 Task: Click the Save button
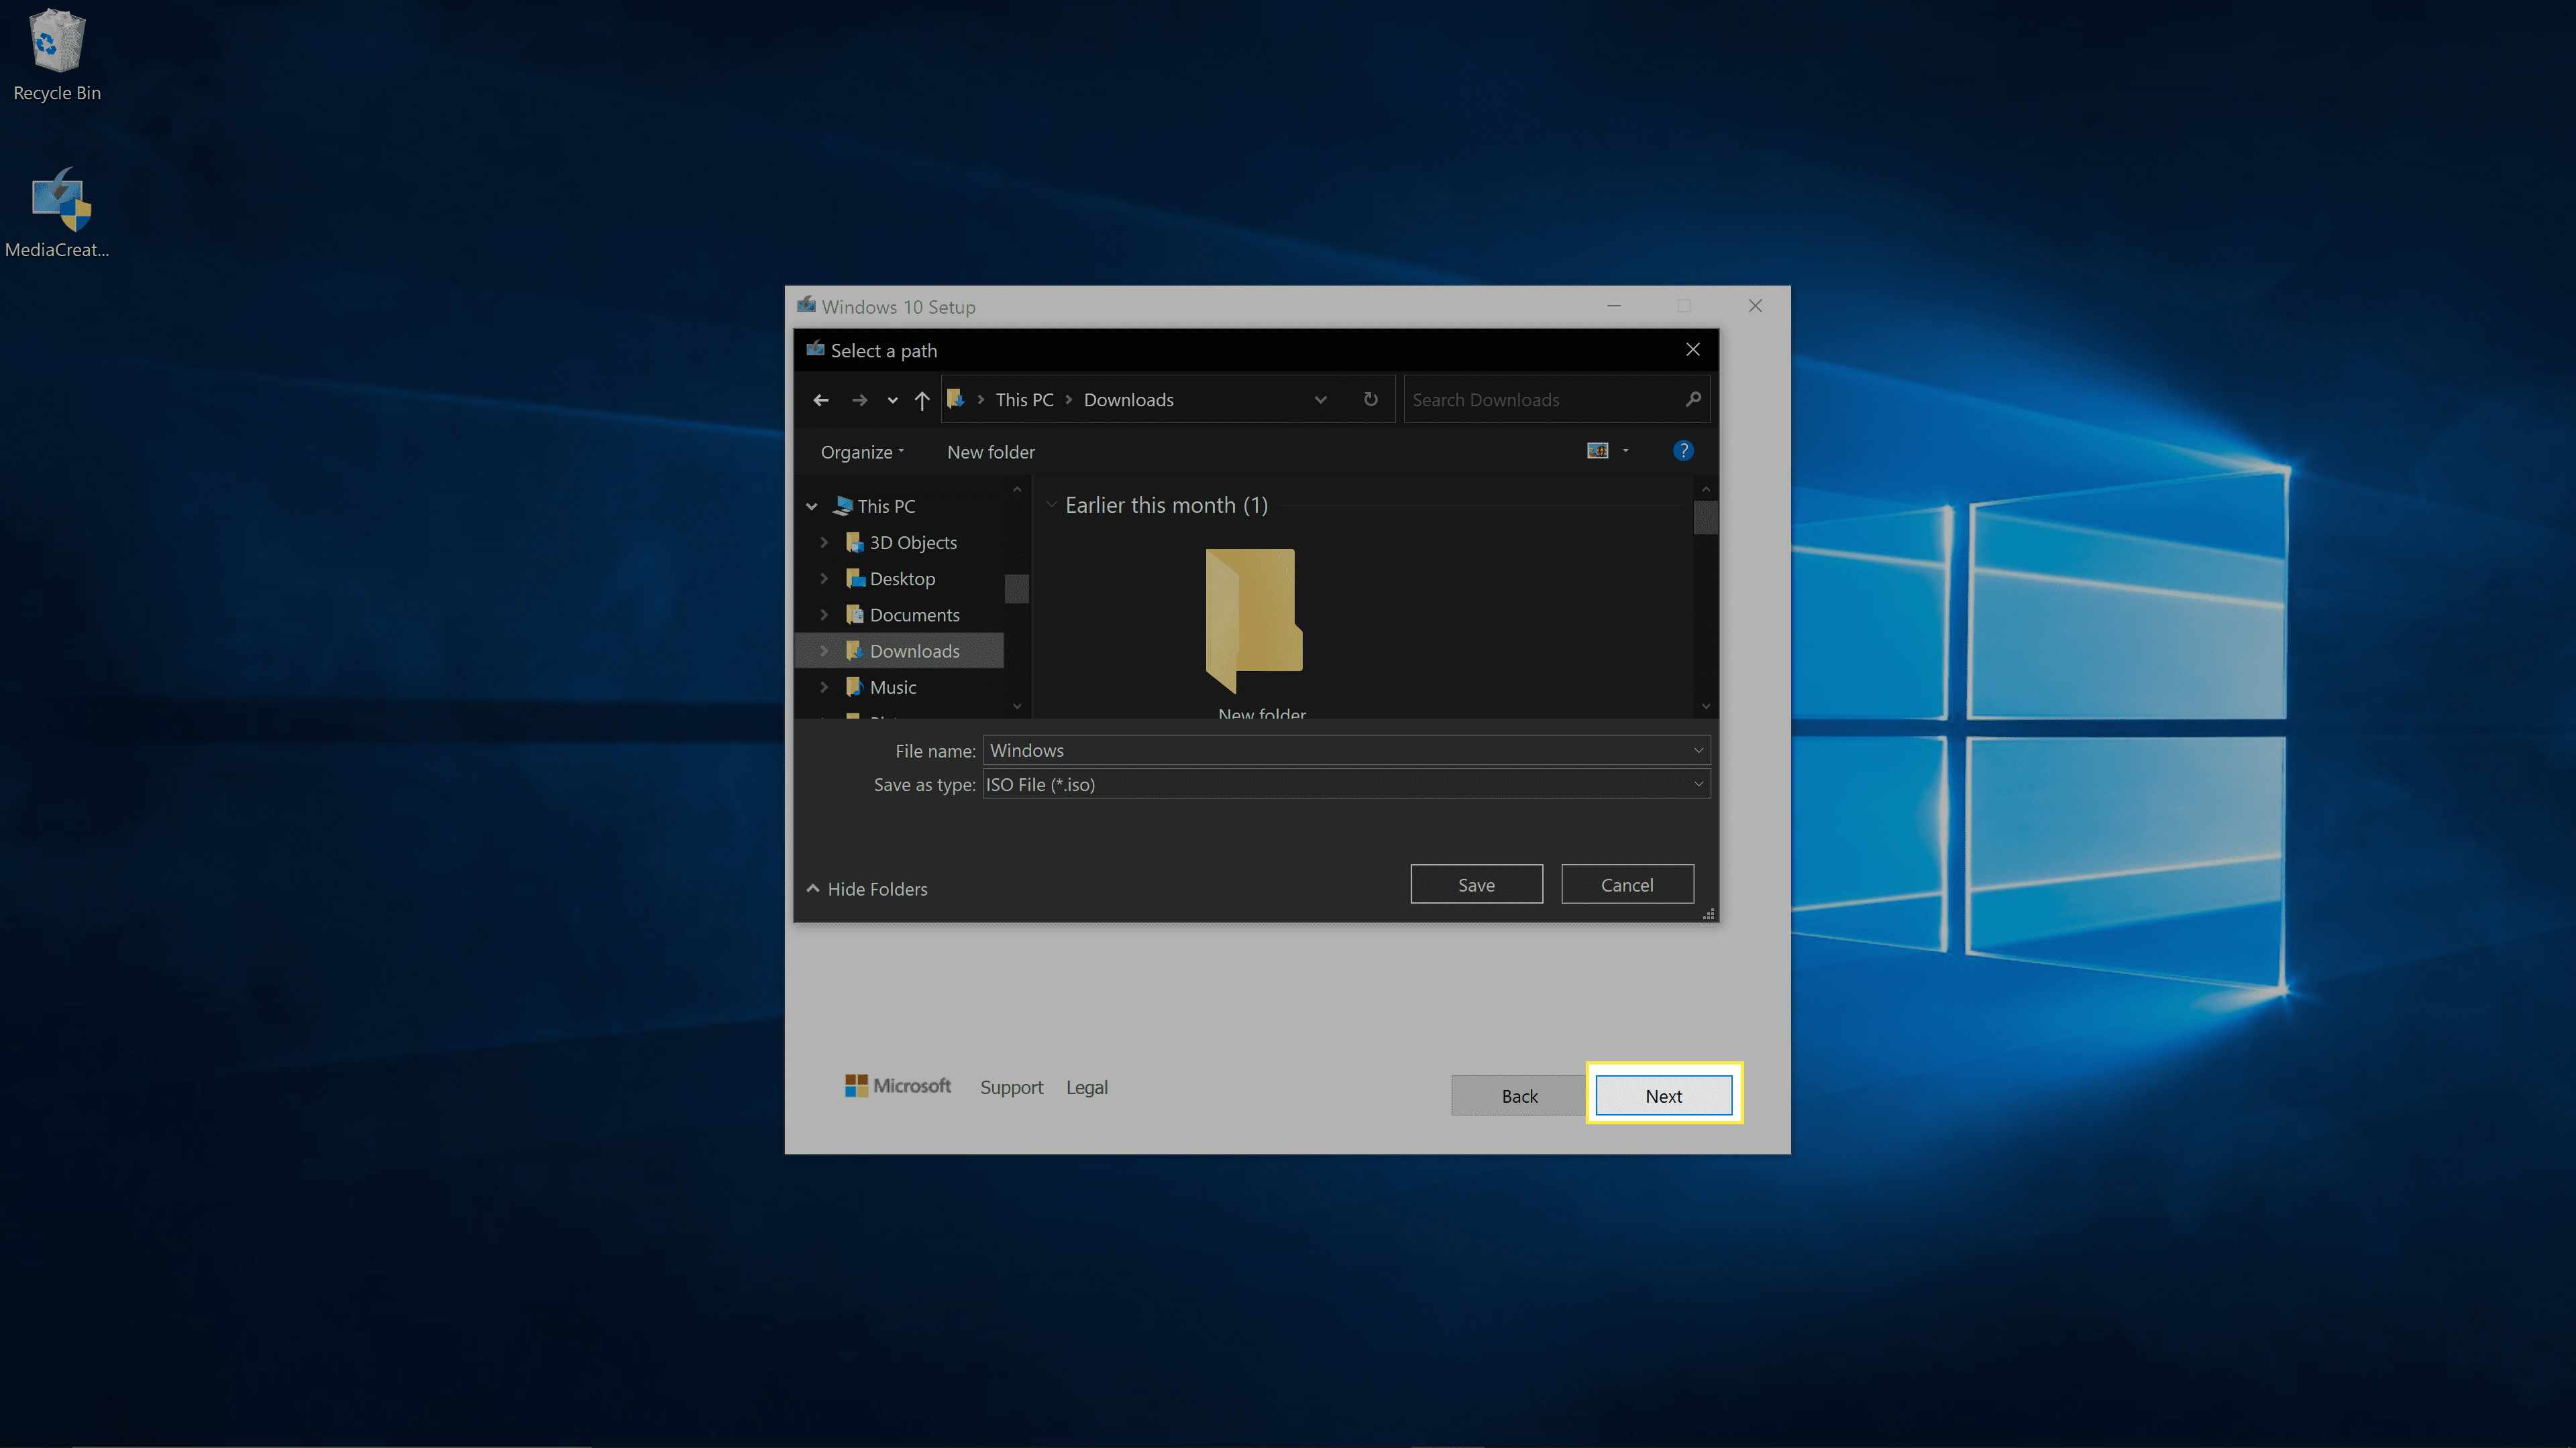[x=1476, y=884]
